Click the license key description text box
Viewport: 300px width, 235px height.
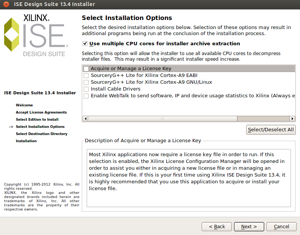coord(188,178)
